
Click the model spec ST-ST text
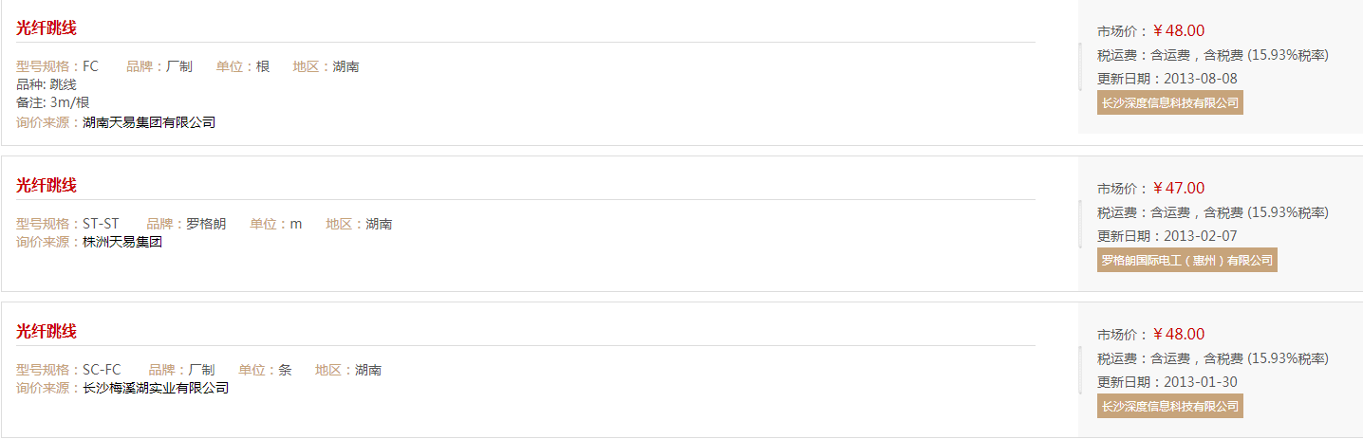[x=101, y=224]
